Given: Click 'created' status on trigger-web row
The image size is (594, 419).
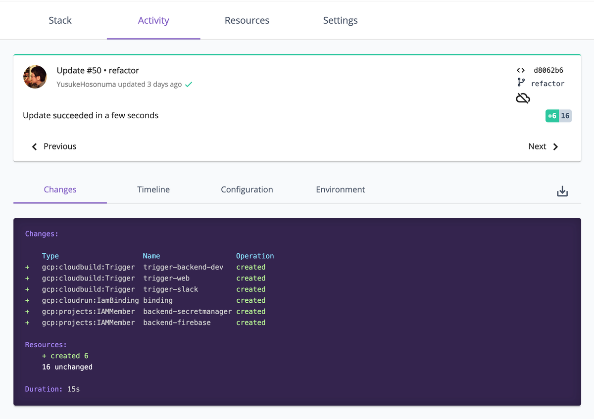Looking at the screenshot, I should click(251, 278).
